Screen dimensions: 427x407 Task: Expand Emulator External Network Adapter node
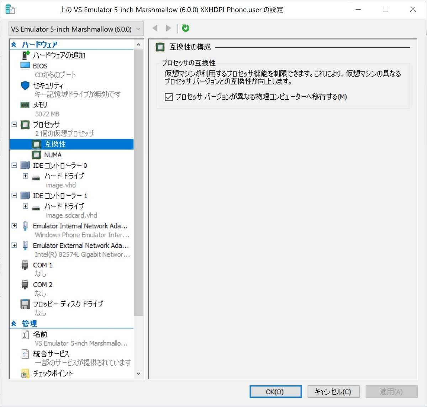pos(14,245)
